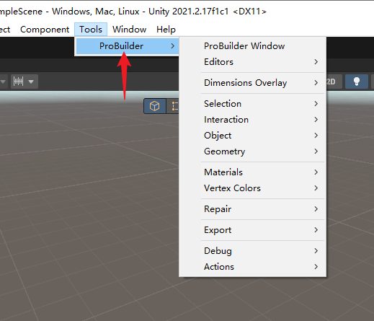
Task: Open the Actions submenu item
Action: tap(252, 267)
